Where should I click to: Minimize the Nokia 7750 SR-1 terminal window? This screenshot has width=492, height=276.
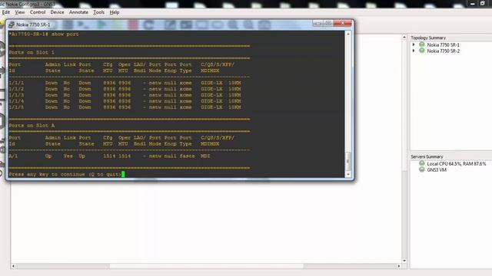pyautogui.click(x=317, y=24)
